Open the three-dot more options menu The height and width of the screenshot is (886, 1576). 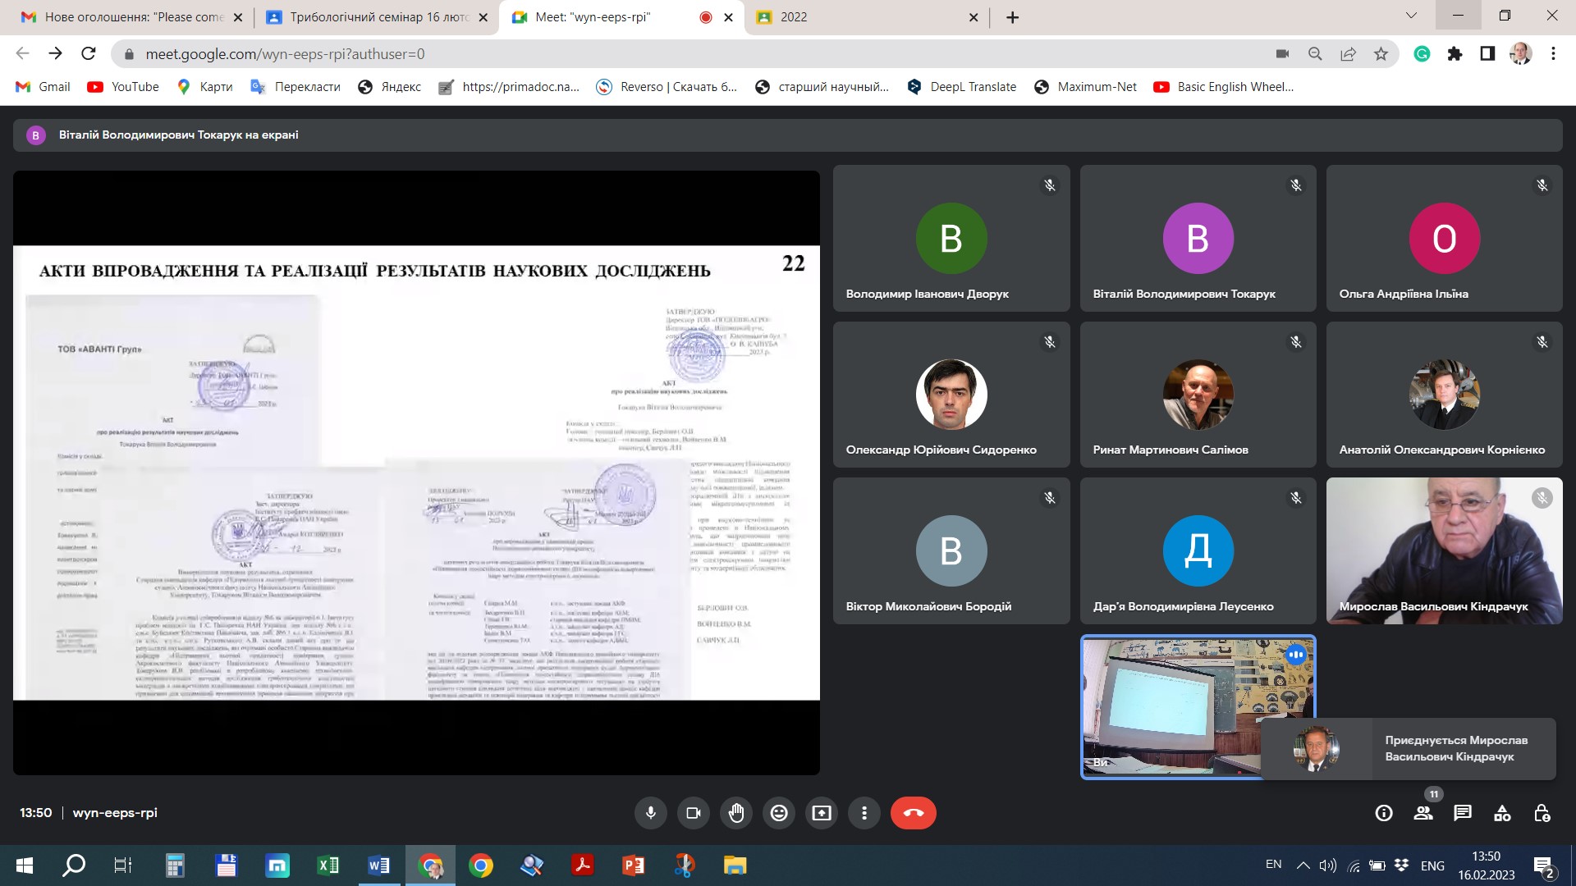pyautogui.click(x=864, y=813)
